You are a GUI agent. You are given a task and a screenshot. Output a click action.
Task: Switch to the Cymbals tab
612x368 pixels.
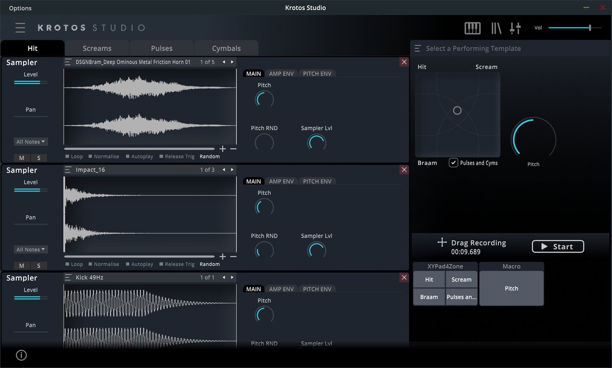pyautogui.click(x=226, y=48)
